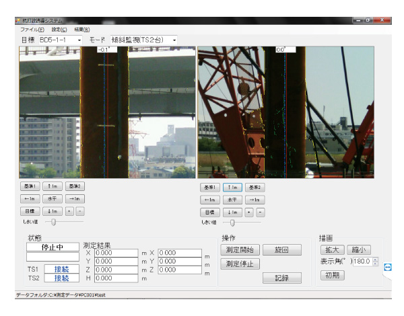Click the left camera image view
This screenshot has width=404, height=316.
coord(107,112)
